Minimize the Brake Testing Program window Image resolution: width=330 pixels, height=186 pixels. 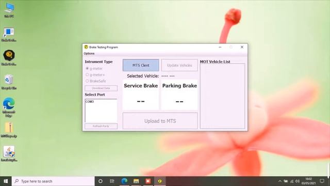(220, 47)
